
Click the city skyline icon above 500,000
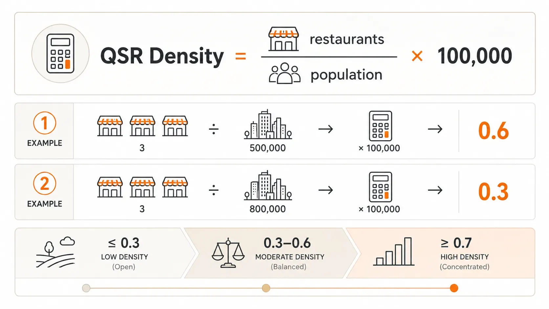[x=268, y=124]
